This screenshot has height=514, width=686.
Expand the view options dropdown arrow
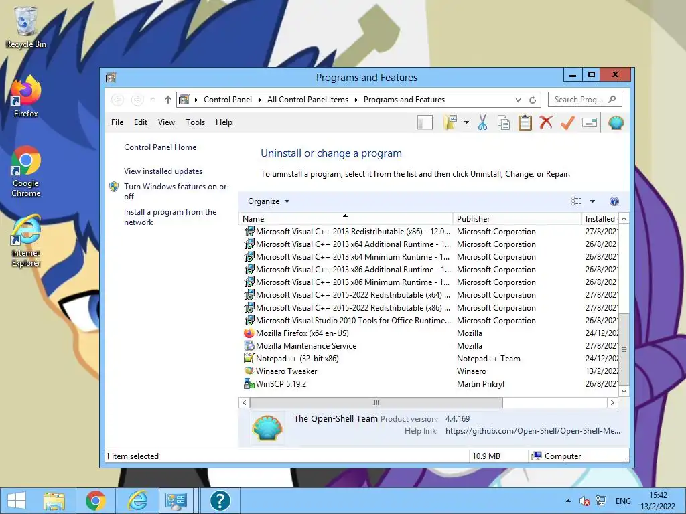pos(592,201)
